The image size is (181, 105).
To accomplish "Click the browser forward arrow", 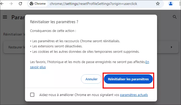I will pos(11,4).
